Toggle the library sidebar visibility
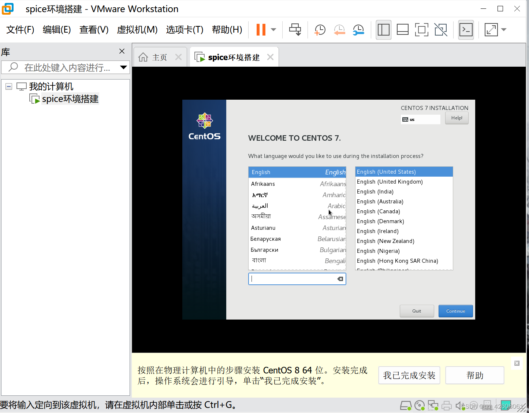 pos(383,30)
